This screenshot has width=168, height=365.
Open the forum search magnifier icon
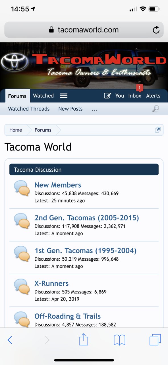[155, 109]
